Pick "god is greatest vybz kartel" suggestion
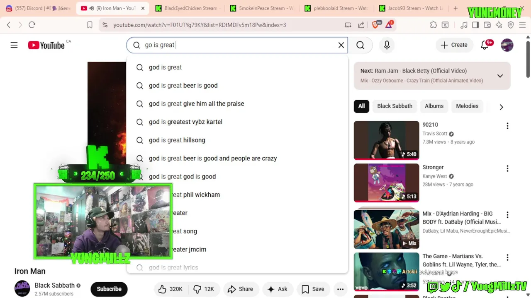The width and height of the screenshot is (531, 298). pyautogui.click(x=237, y=122)
